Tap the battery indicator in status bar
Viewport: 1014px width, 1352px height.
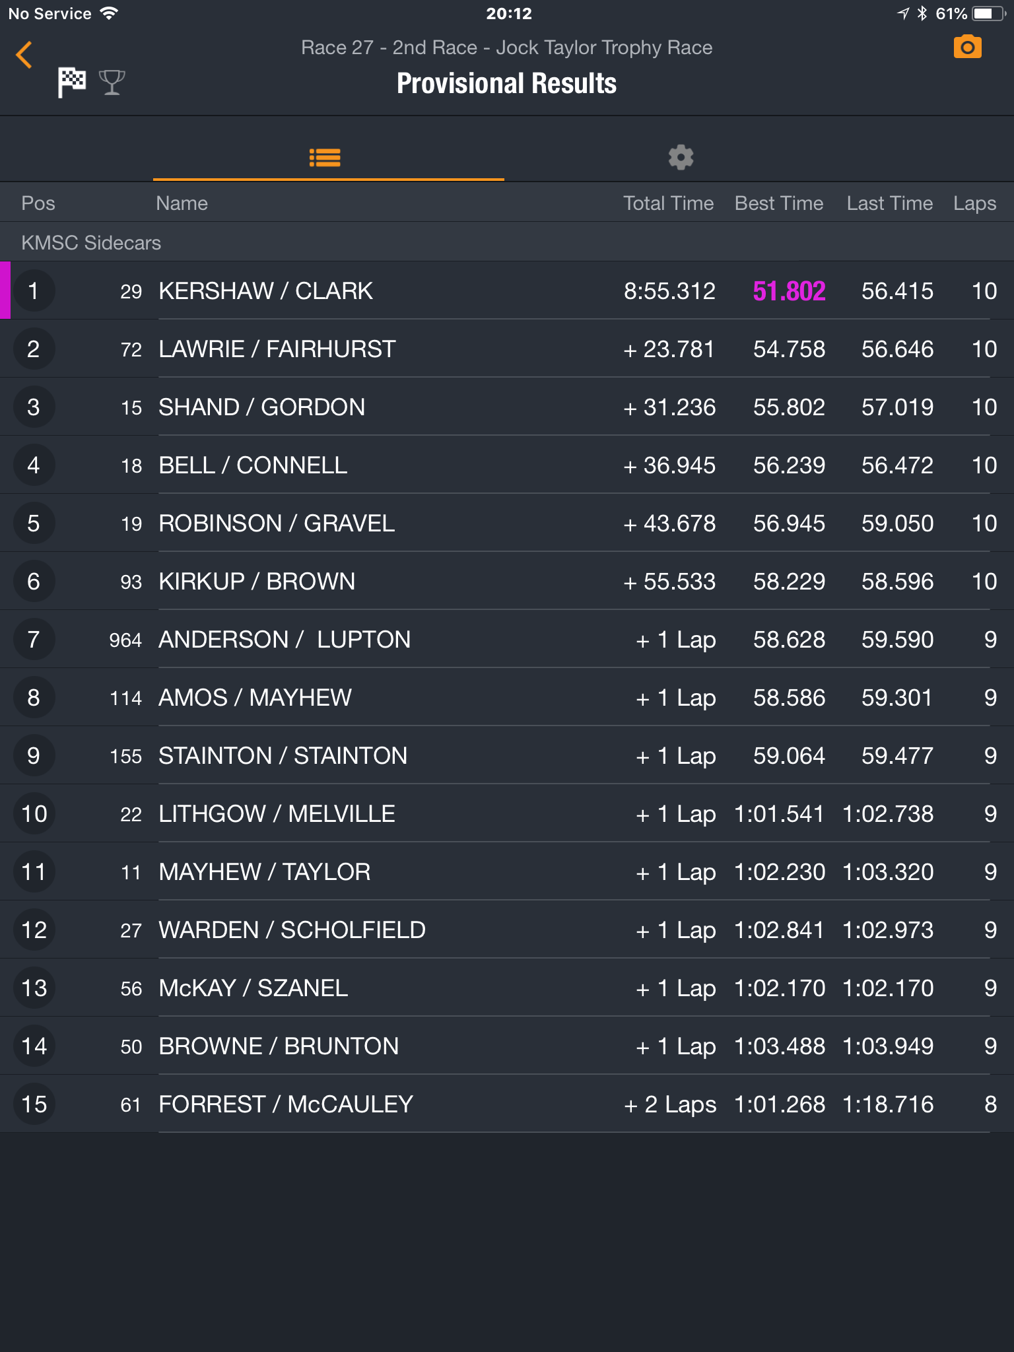pos(989,13)
